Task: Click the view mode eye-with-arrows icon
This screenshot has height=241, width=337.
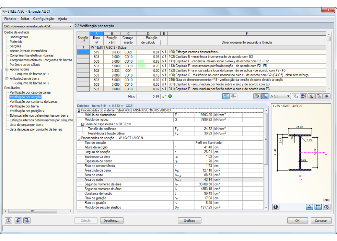Action: coord(303,96)
